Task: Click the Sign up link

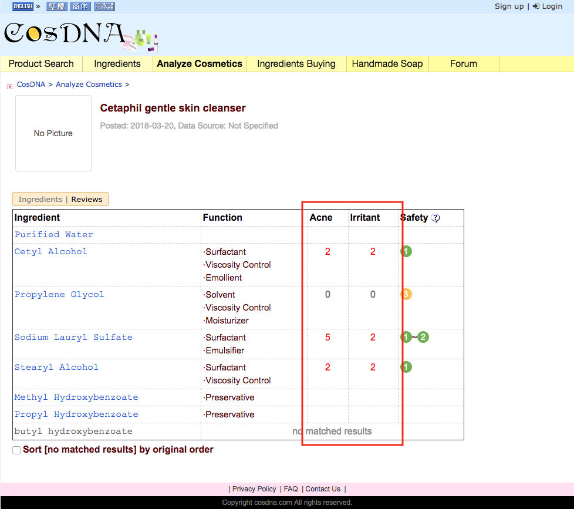Action: (x=509, y=6)
